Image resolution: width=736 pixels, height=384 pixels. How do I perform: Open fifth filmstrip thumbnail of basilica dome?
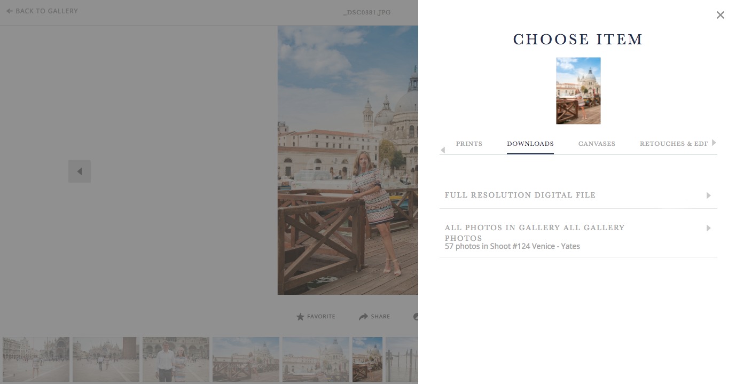[x=316, y=359]
